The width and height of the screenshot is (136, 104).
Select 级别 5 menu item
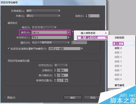(x=121, y=61)
